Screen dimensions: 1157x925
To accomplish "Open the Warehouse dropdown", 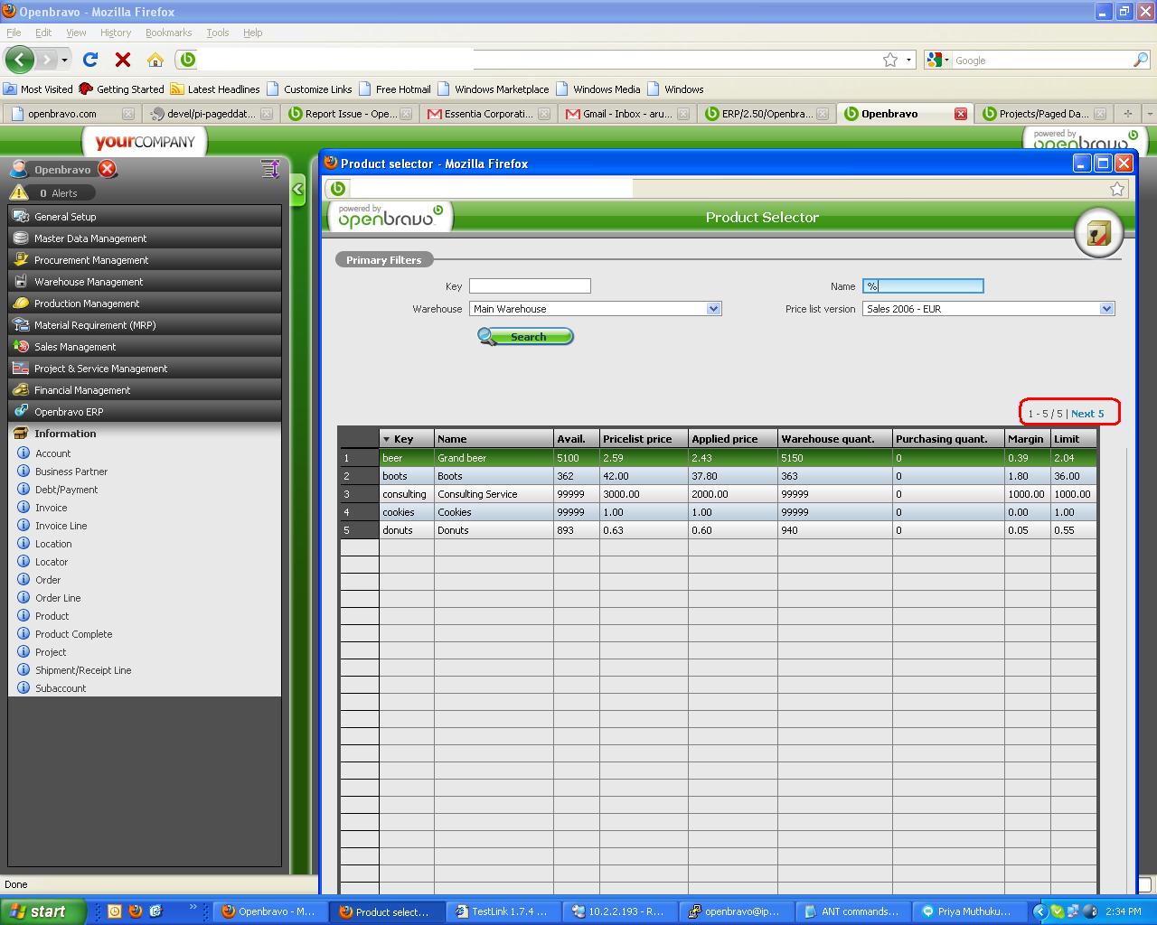I will click(x=713, y=309).
